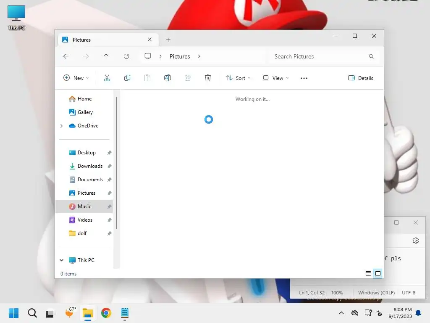Go back with the left arrow

coord(66,56)
